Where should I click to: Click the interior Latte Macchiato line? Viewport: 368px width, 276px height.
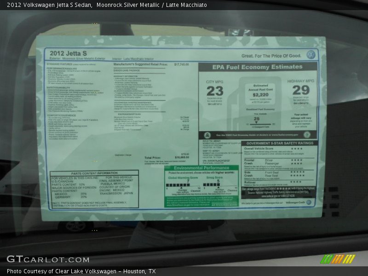click(133, 59)
